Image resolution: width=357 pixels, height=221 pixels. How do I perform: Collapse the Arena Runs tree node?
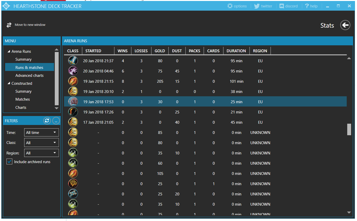9,51
